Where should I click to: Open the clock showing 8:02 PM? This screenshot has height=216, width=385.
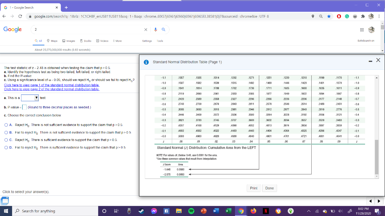point(363,211)
